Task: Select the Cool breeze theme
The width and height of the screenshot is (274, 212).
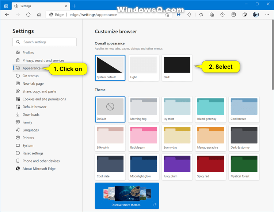Action: click(x=244, y=109)
